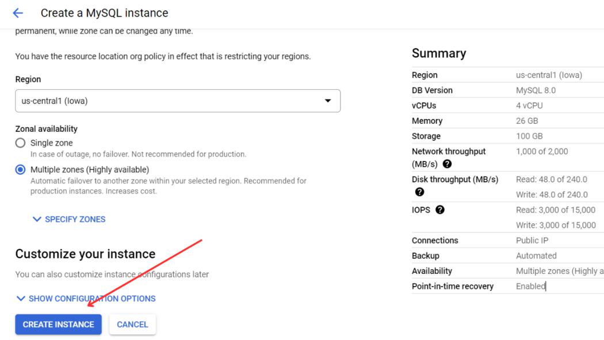Click the IOPS help question mark
This screenshot has width=604, height=340.
(440, 210)
